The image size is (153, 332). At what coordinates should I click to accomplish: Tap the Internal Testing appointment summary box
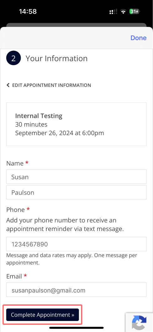(76, 124)
